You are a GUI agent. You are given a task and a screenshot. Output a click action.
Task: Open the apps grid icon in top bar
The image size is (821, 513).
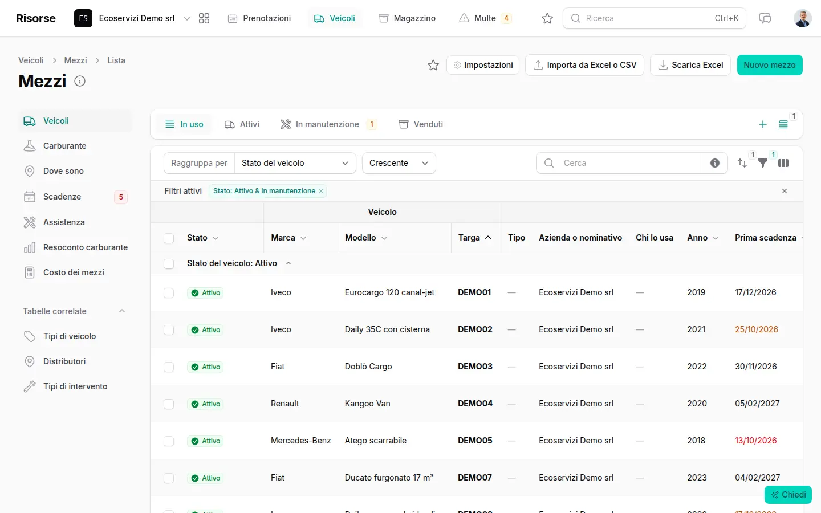pos(204,18)
